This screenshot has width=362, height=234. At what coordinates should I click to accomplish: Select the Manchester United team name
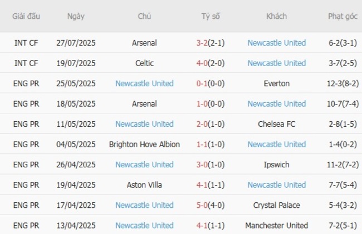[276, 226]
